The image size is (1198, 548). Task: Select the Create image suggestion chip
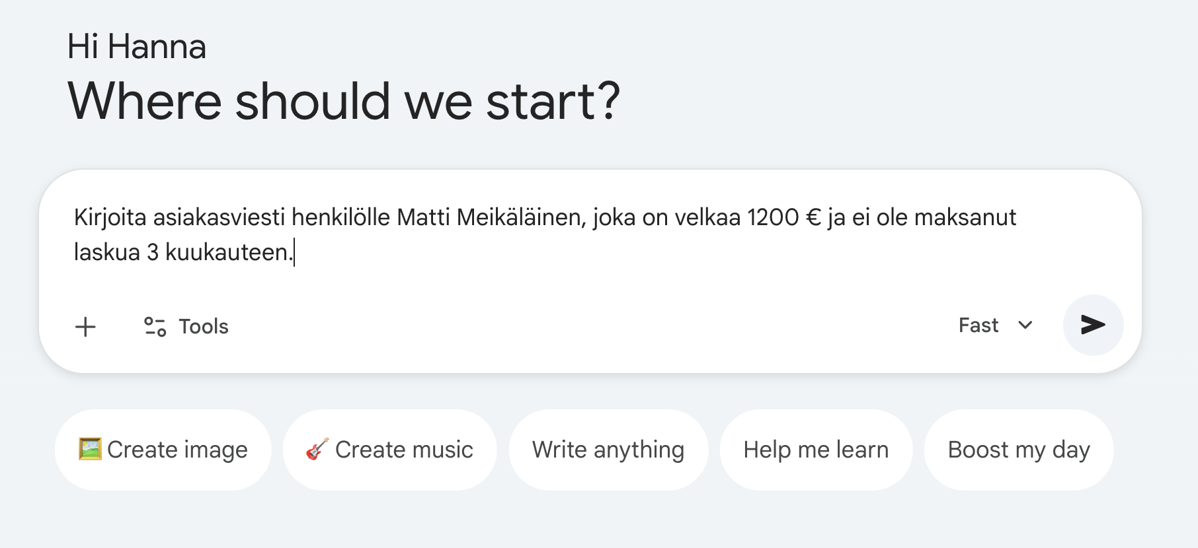pyautogui.click(x=163, y=449)
